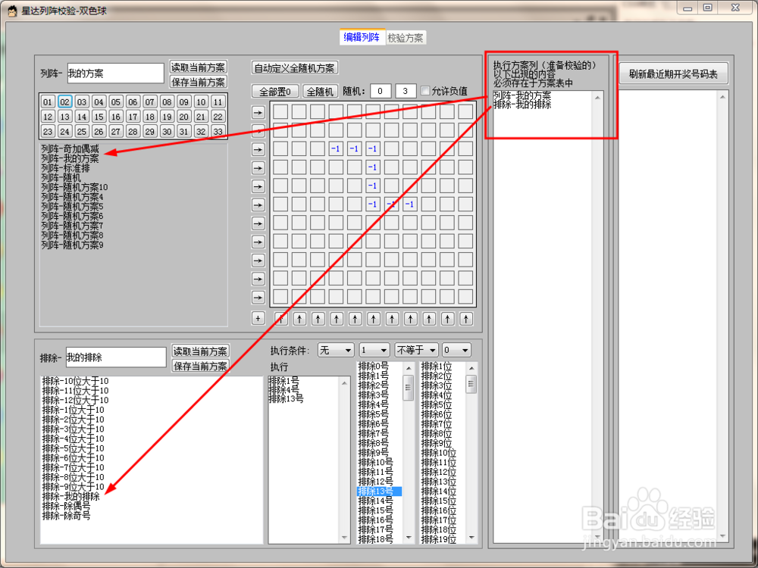Screen dimensions: 758x568
Task: Toggle number button 07
Action: click(x=150, y=102)
